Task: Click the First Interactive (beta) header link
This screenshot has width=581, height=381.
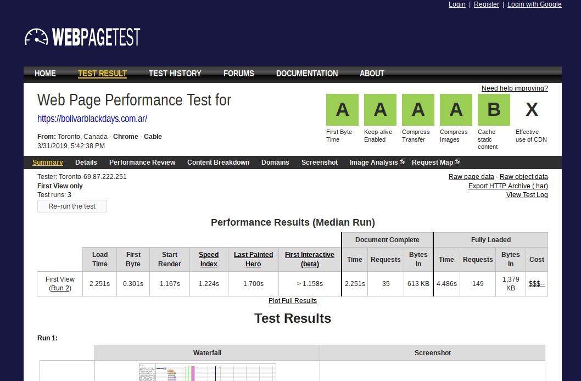Action: [x=309, y=259]
